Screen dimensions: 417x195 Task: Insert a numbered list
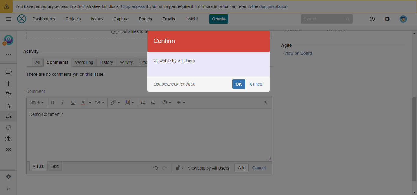153,102
